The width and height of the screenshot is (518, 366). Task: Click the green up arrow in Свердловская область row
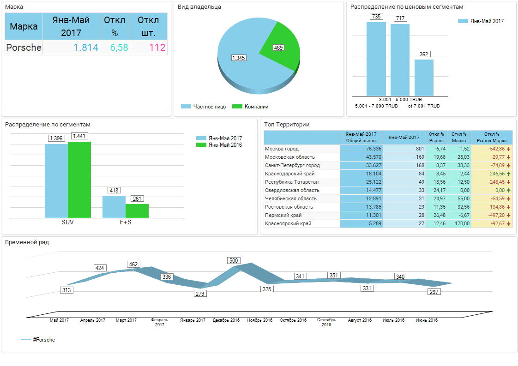[508, 191]
